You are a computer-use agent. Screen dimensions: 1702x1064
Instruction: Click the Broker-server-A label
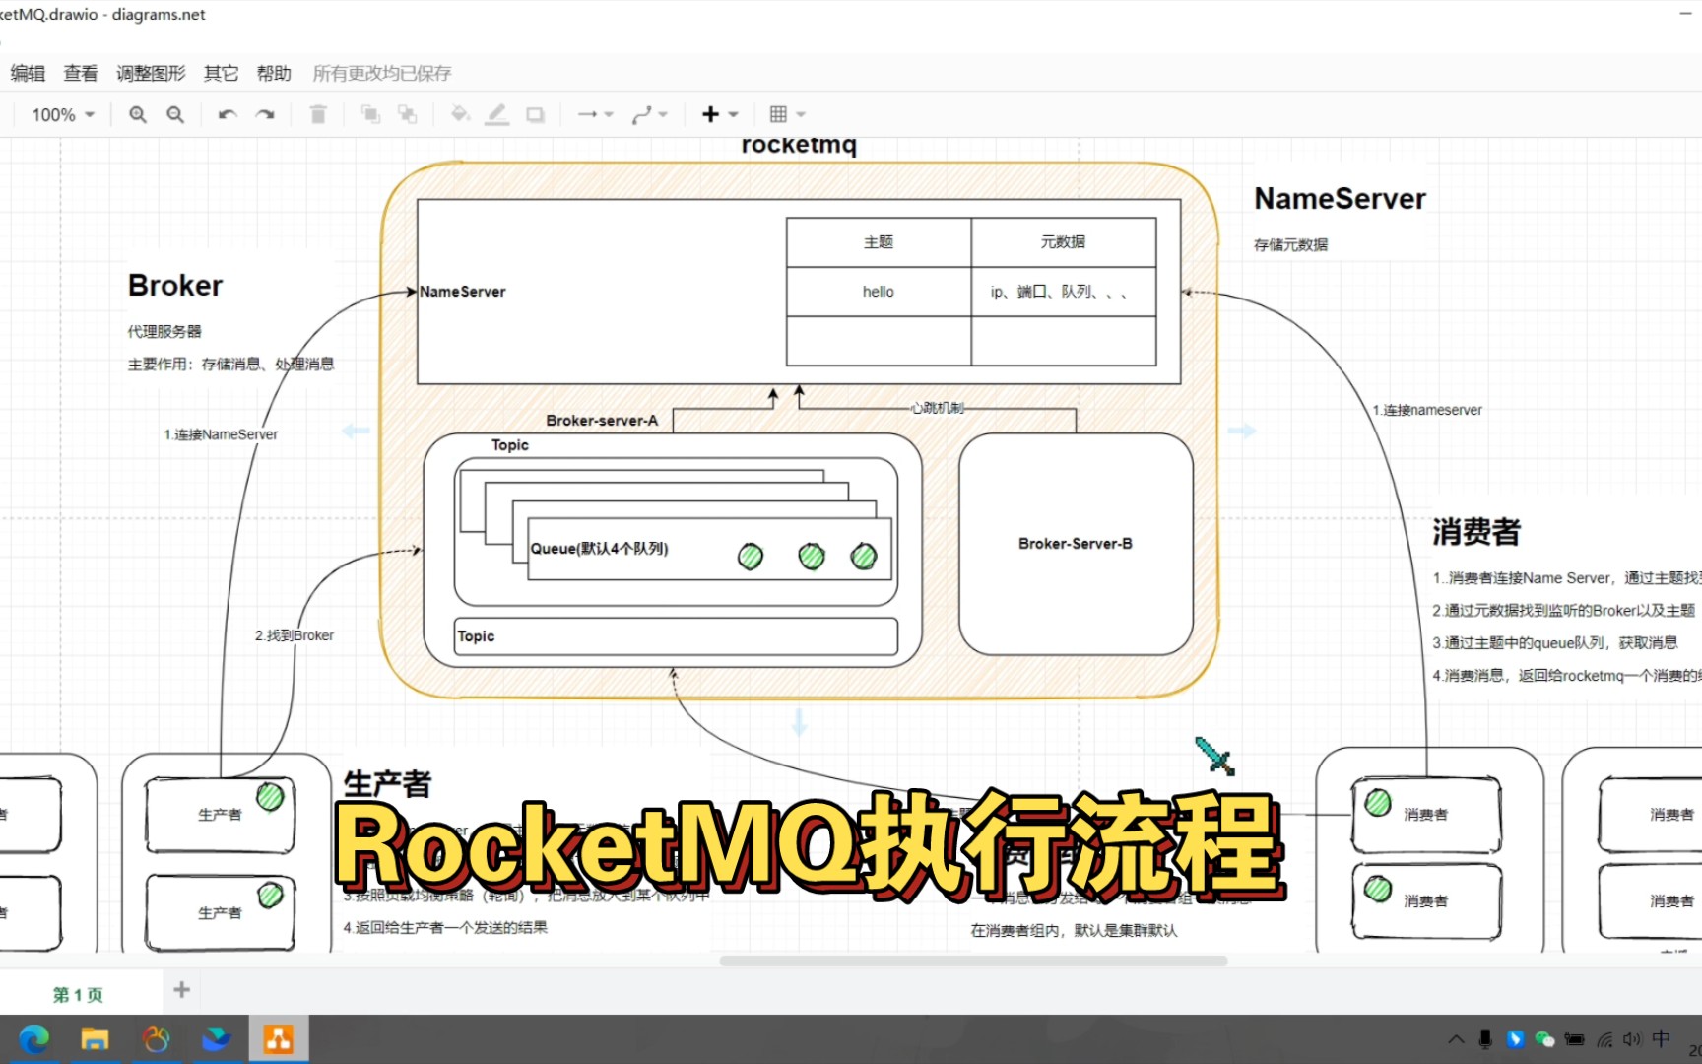click(602, 421)
